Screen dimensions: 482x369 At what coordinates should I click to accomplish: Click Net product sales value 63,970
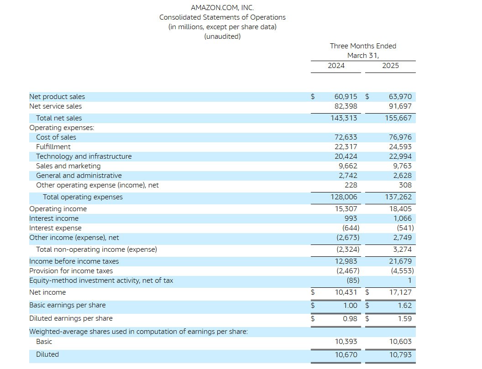[400, 97]
